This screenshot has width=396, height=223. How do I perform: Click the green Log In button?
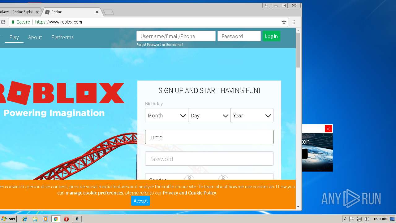271,36
